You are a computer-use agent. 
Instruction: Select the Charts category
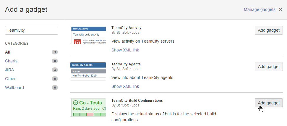point(11,61)
